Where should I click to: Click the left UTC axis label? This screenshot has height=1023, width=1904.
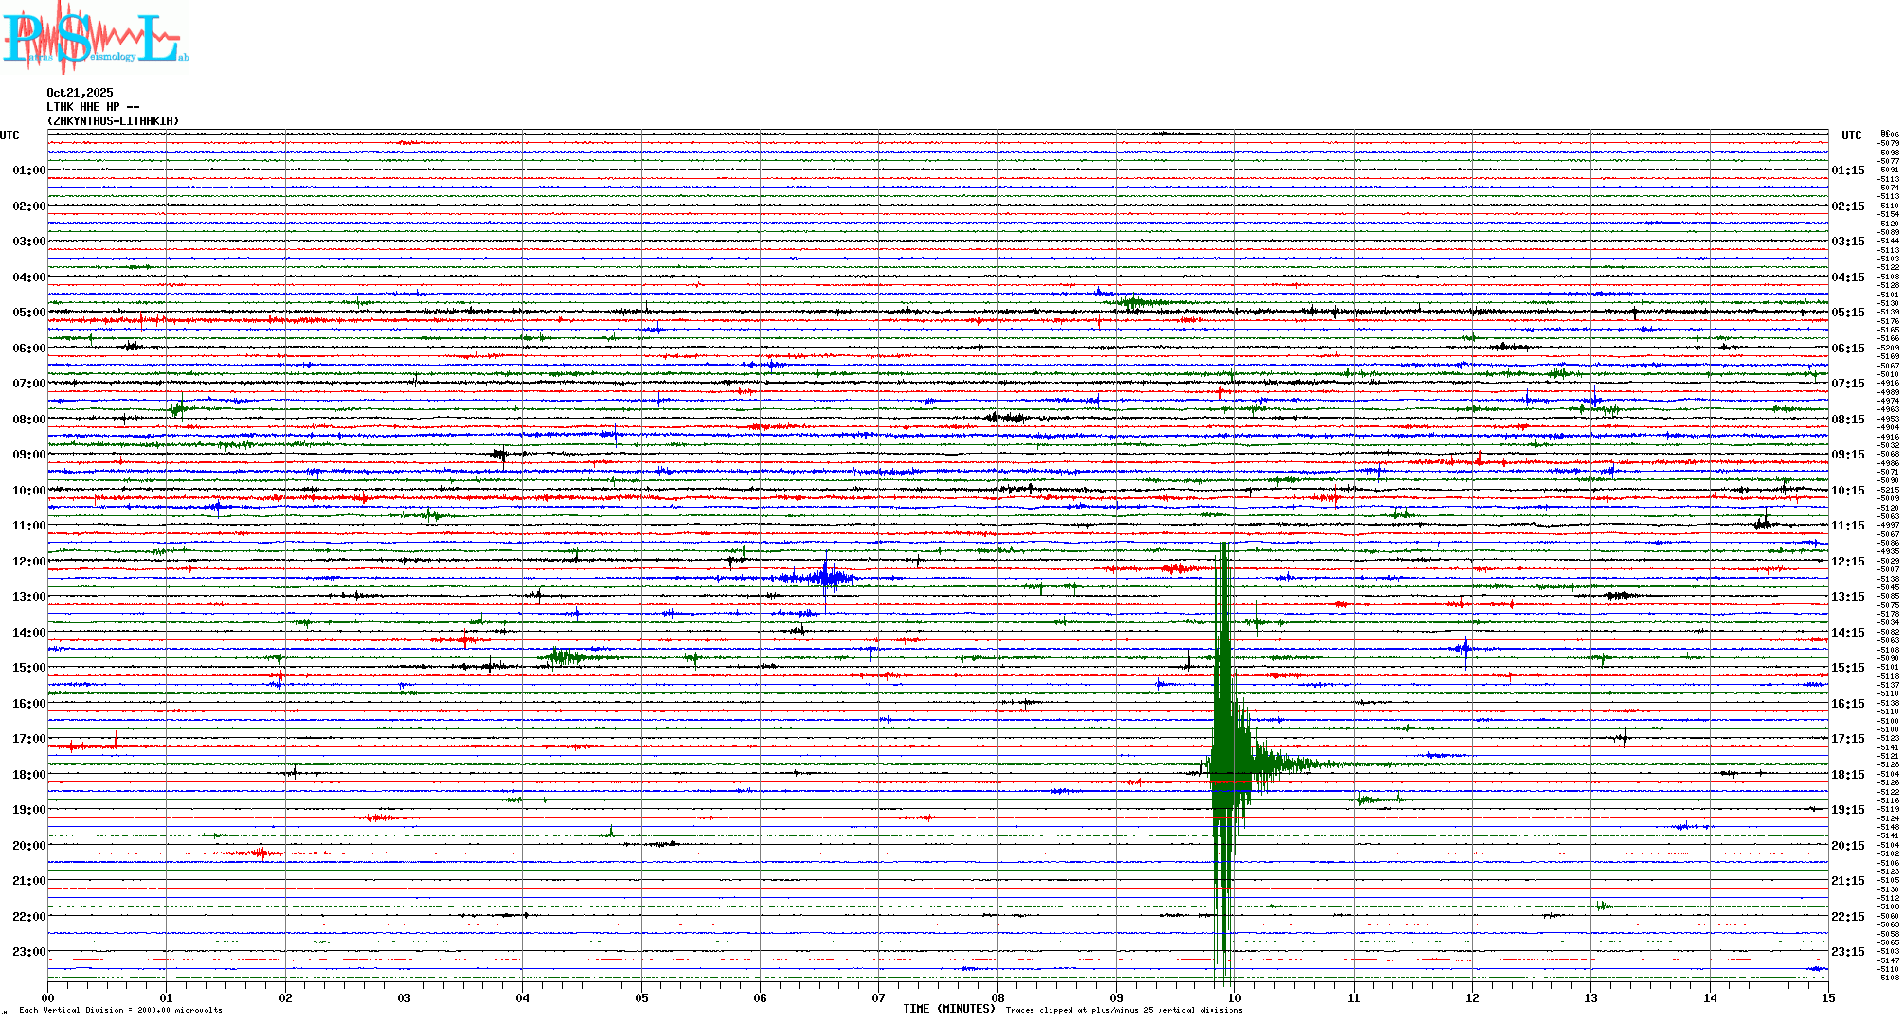pyautogui.click(x=9, y=135)
